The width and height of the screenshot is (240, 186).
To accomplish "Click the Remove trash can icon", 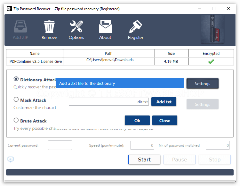I will pos(49,27).
